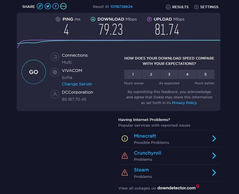
Task: Click the Connections mode icon
Action: pos(55,57)
